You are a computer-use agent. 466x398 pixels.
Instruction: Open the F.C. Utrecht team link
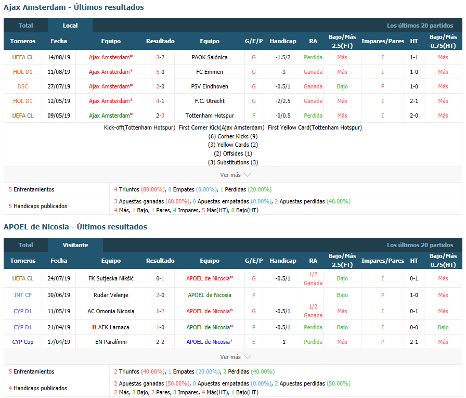[x=210, y=101]
